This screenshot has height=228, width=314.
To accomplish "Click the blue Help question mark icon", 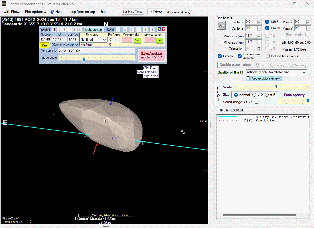I will point(52,12).
